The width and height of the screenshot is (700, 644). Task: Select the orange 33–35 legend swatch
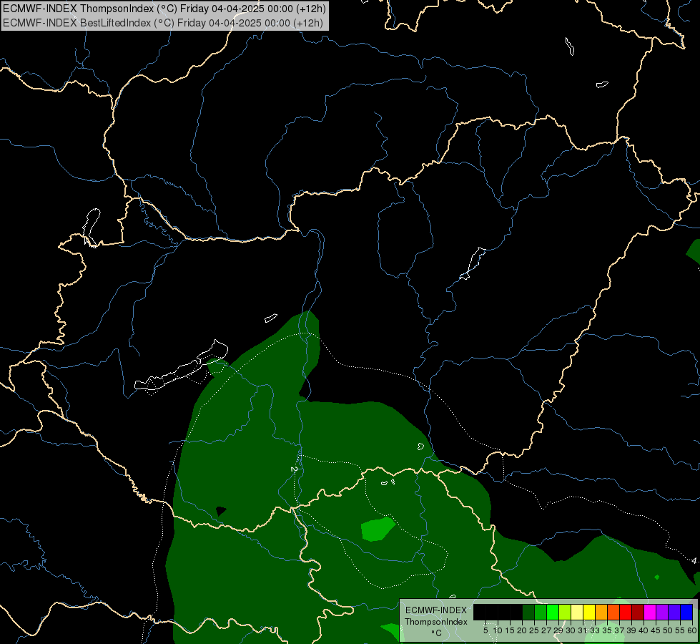coord(601,612)
